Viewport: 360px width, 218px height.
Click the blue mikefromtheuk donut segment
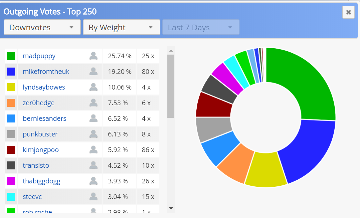[x=308, y=150]
